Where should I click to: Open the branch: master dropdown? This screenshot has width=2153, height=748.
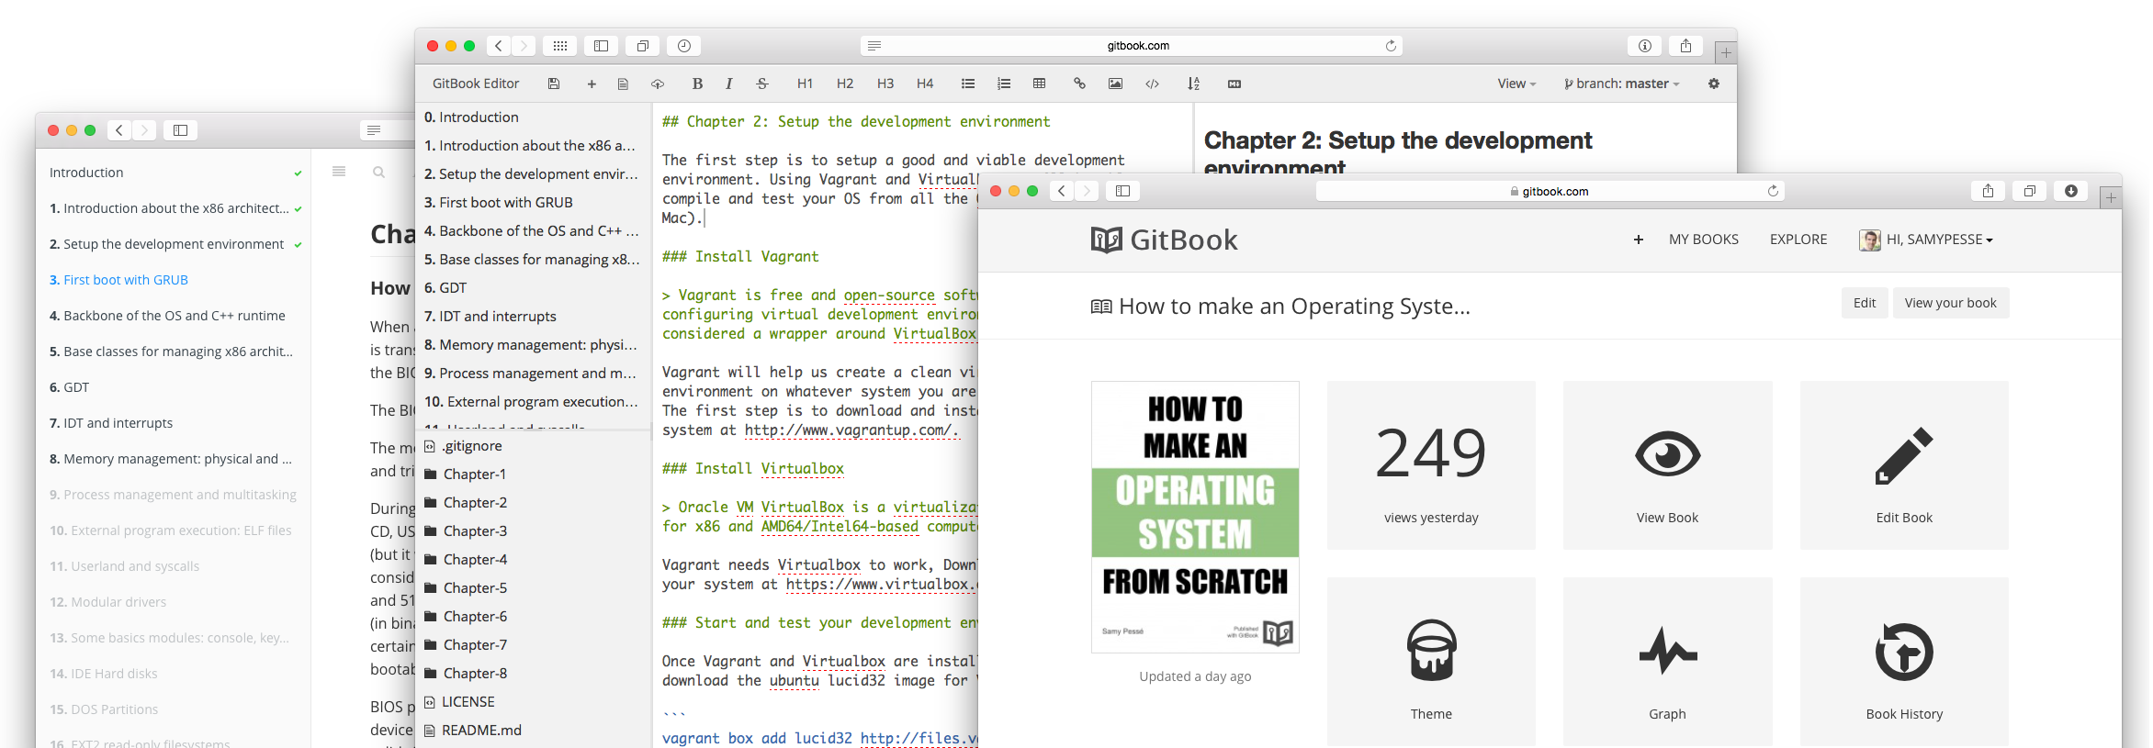coord(1622,84)
